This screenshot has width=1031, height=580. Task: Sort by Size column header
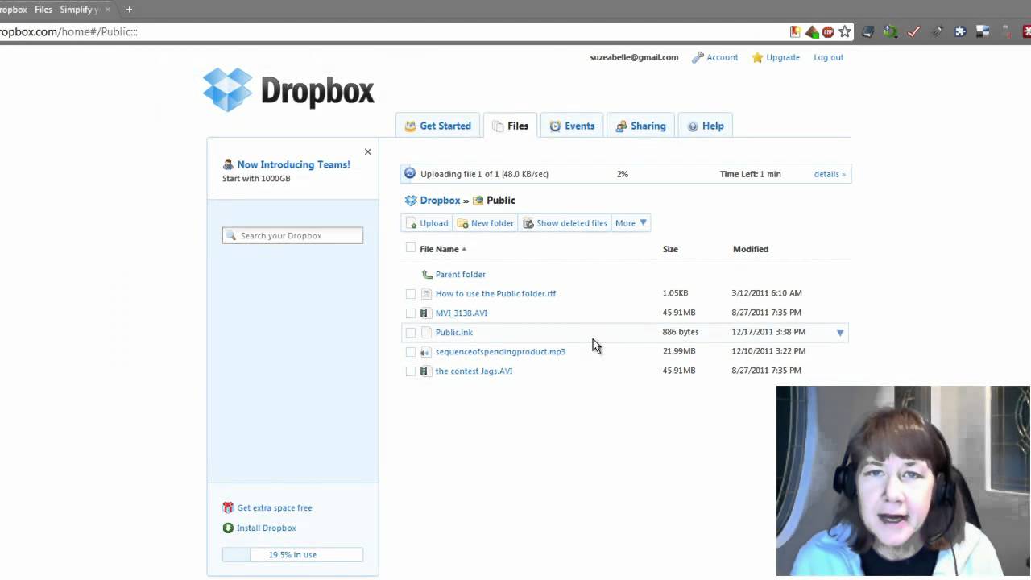pos(670,249)
